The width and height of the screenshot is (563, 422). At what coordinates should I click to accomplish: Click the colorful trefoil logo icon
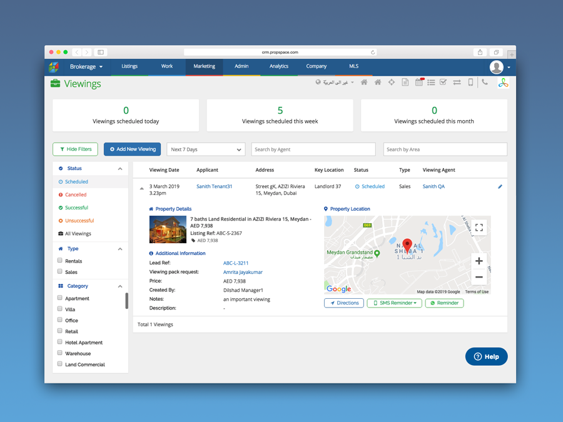[x=503, y=83]
